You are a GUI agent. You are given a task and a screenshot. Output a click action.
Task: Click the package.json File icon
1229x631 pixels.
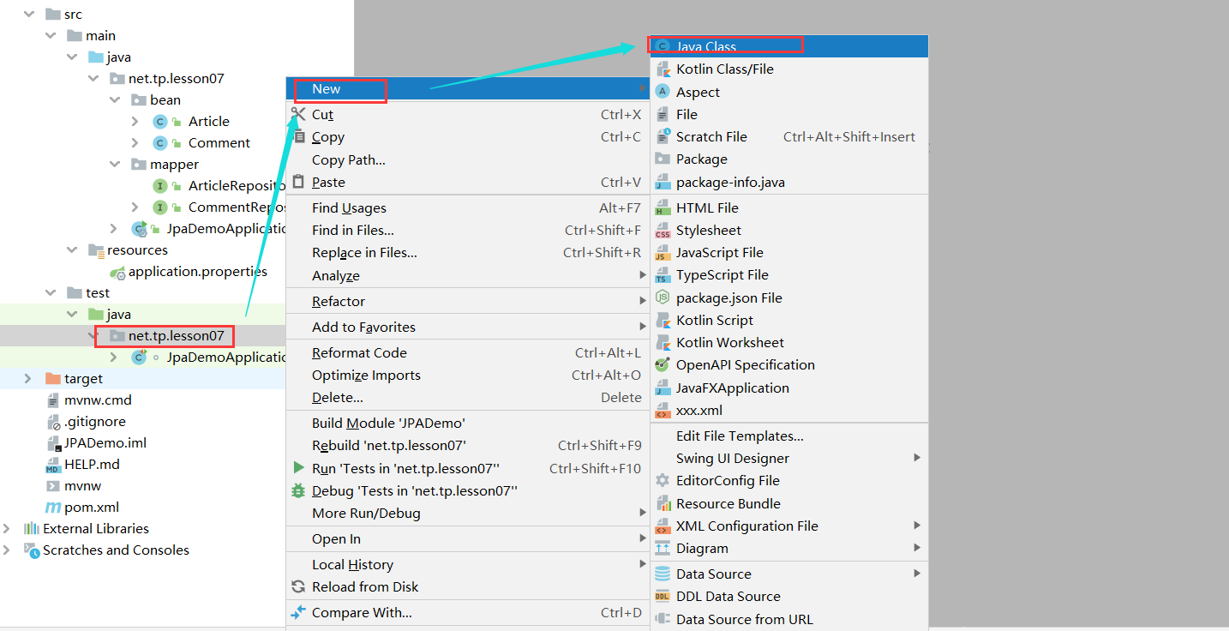[x=662, y=297]
